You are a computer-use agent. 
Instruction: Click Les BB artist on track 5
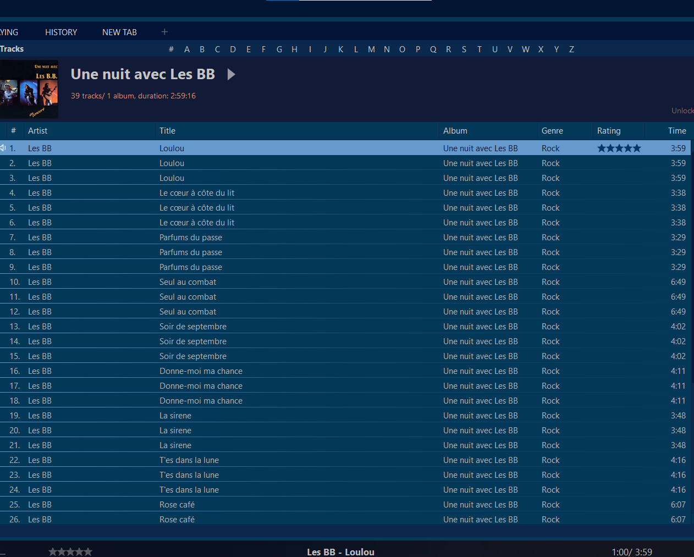tap(40, 208)
